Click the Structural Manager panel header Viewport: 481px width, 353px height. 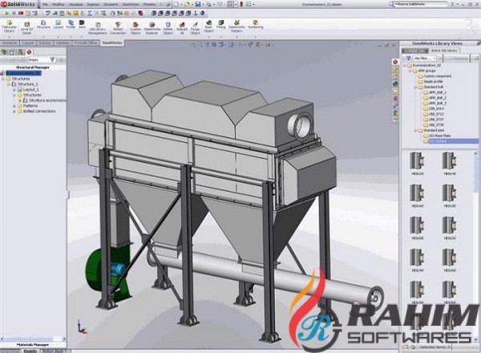click(33, 67)
